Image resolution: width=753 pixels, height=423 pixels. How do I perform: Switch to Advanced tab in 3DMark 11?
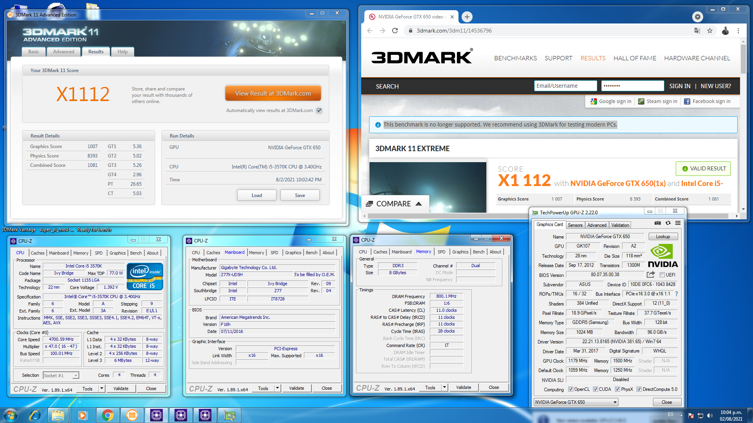coord(64,52)
